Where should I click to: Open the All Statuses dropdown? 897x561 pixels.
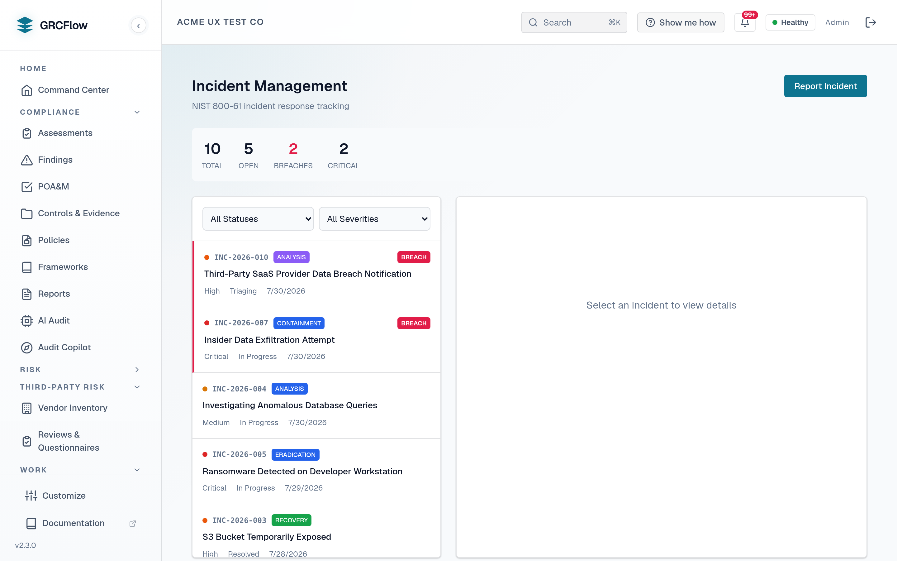click(258, 219)
